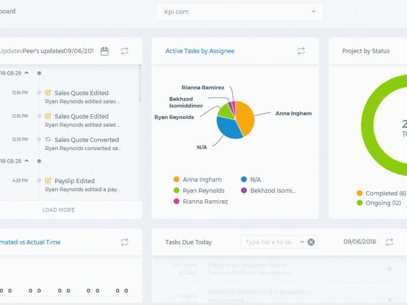Refresh the Tasks Due Today widget
The image size is (407, 305).
pyautogui.click(x=389, y=242)
